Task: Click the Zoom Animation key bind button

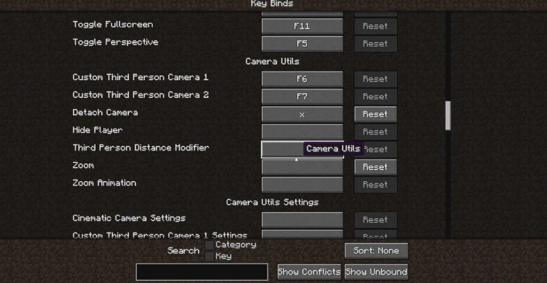Action: [302, 185]
